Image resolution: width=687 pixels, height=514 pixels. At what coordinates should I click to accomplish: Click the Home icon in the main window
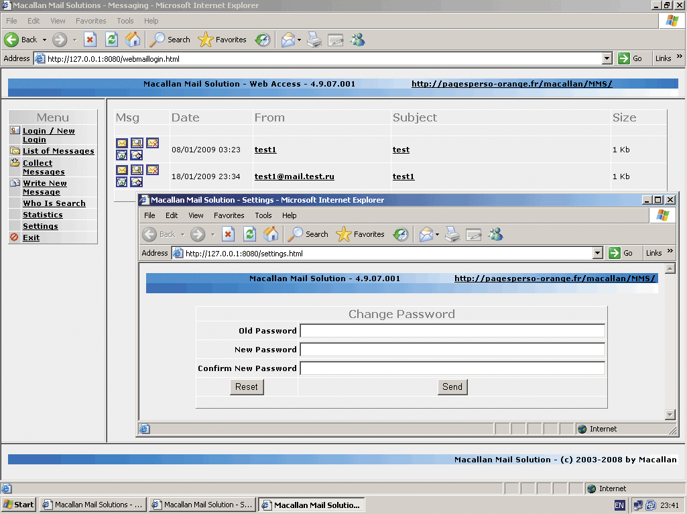(x=133, y=40)
